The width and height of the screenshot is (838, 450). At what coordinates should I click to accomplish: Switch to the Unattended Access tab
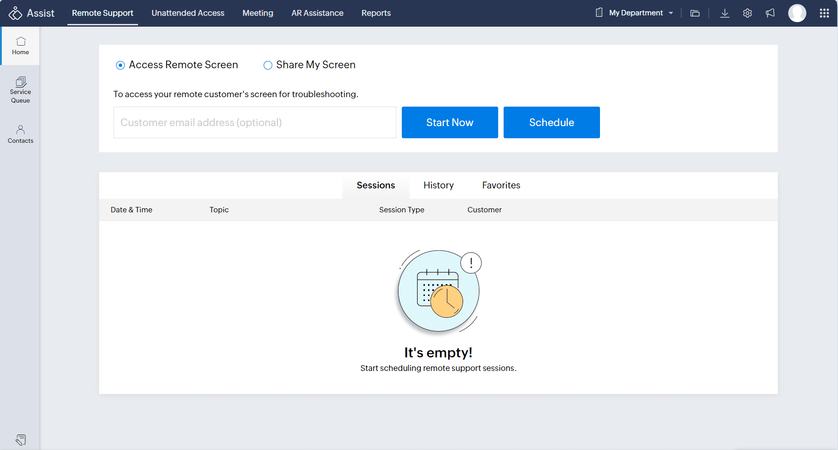[188, 13]
